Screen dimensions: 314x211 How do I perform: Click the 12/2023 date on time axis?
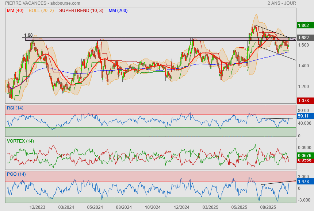pyautogui.click(x=37, y=207)
